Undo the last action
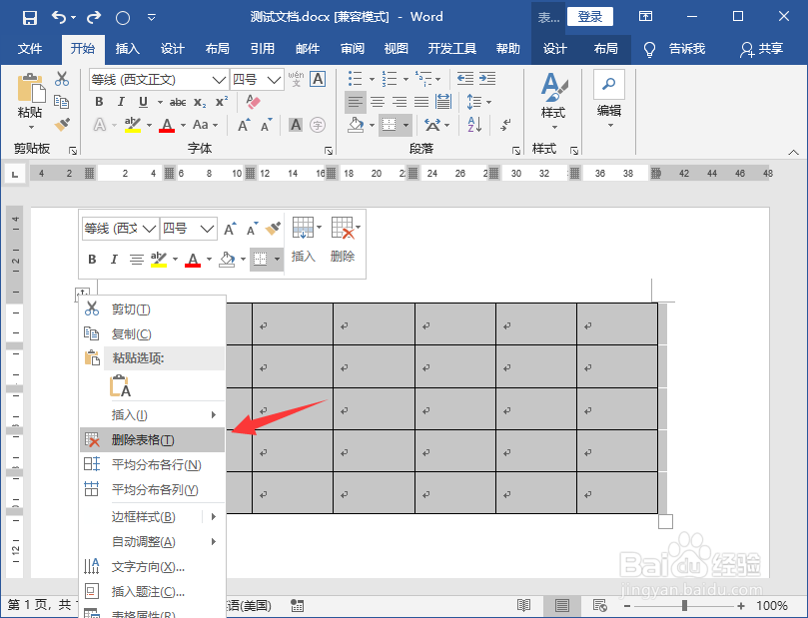Image resolution: width=808 pixels, height=618 pixels. pos(59,18)
